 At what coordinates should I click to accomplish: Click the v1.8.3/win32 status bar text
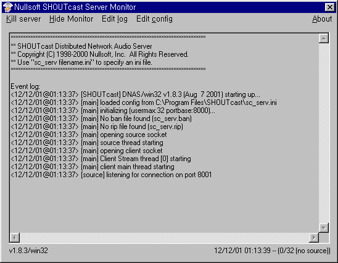(28, 251)
